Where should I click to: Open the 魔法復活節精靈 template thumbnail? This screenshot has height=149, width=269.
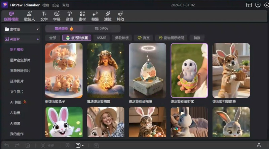pyautogui.click(x=106, y=70)
